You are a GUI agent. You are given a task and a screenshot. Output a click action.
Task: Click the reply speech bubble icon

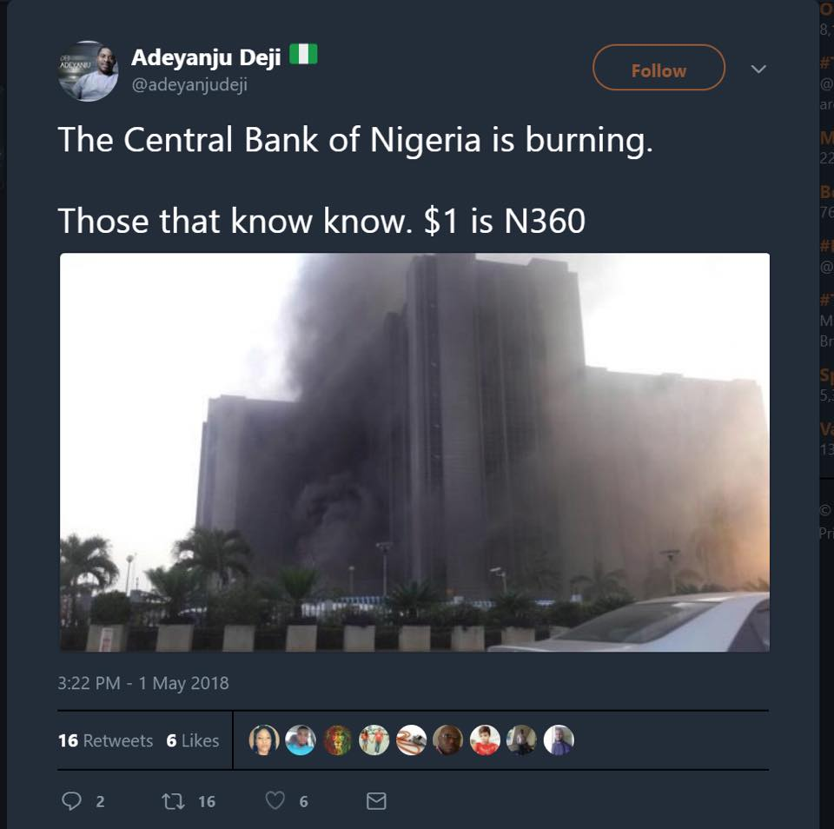[x=72, y=800]
